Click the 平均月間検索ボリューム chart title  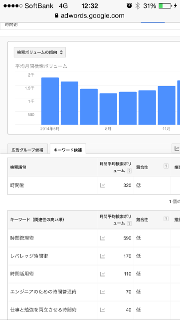(41, 66)
